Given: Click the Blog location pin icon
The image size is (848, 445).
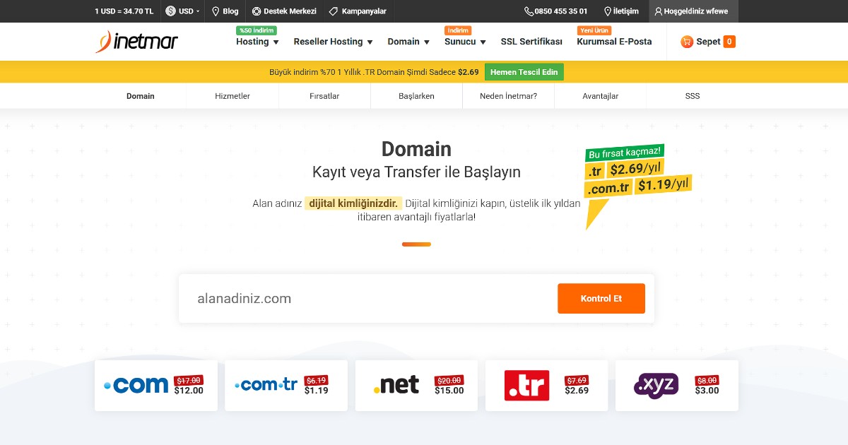Looking at the screenshot, I should click(216, 11).
